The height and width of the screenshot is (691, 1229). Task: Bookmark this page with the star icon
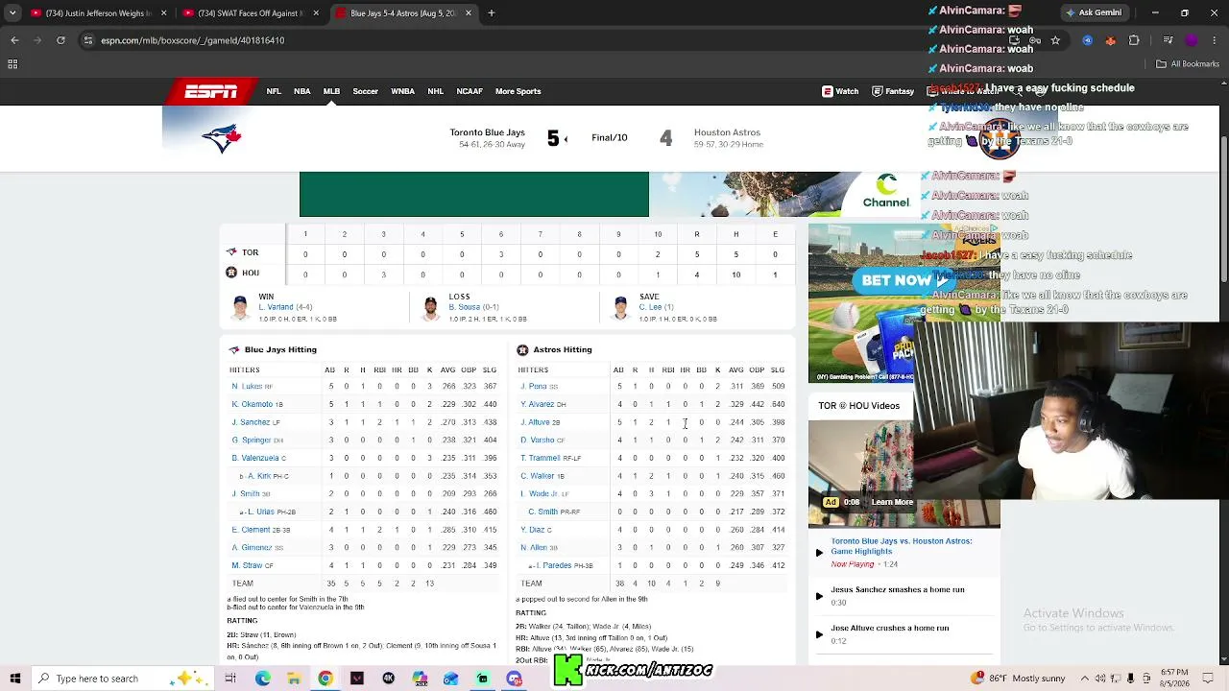pos(1055,40)
